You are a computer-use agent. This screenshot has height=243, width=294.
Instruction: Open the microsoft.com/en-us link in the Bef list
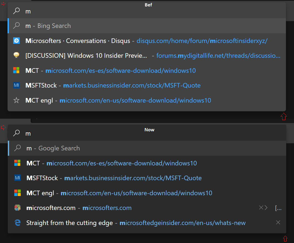coord(135,100)
